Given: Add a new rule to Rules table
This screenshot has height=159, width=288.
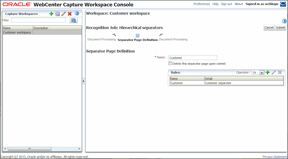Looking at the screenshot, I should point(268,72).
